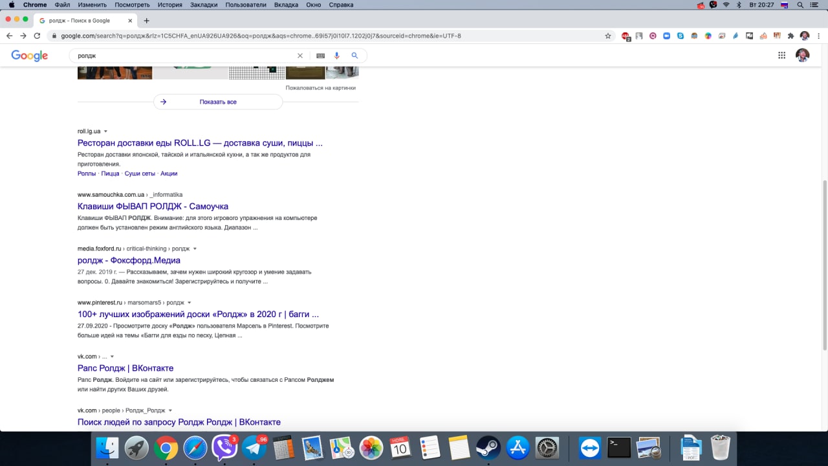This screenshot has width=828, height=466.
Task: Click the address bar URL
Action: (261, 36)
